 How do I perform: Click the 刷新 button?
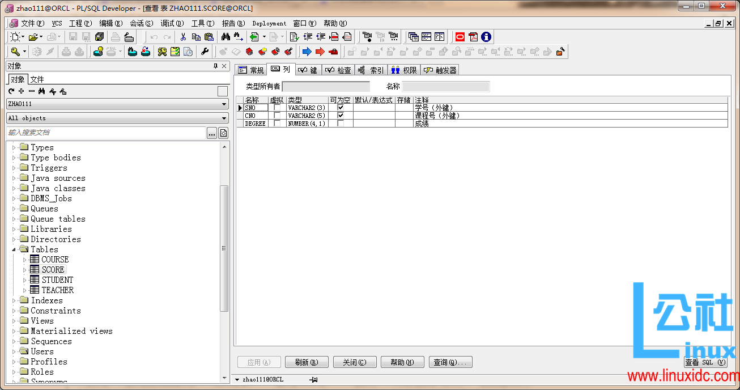click(307, 362)
